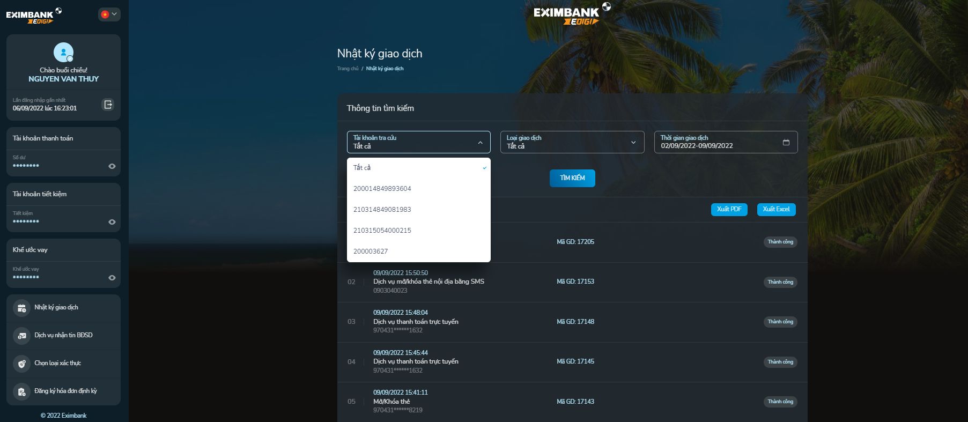
Task: Click the Chọn loại xác thực icon
Action: (x=21, y=364)
